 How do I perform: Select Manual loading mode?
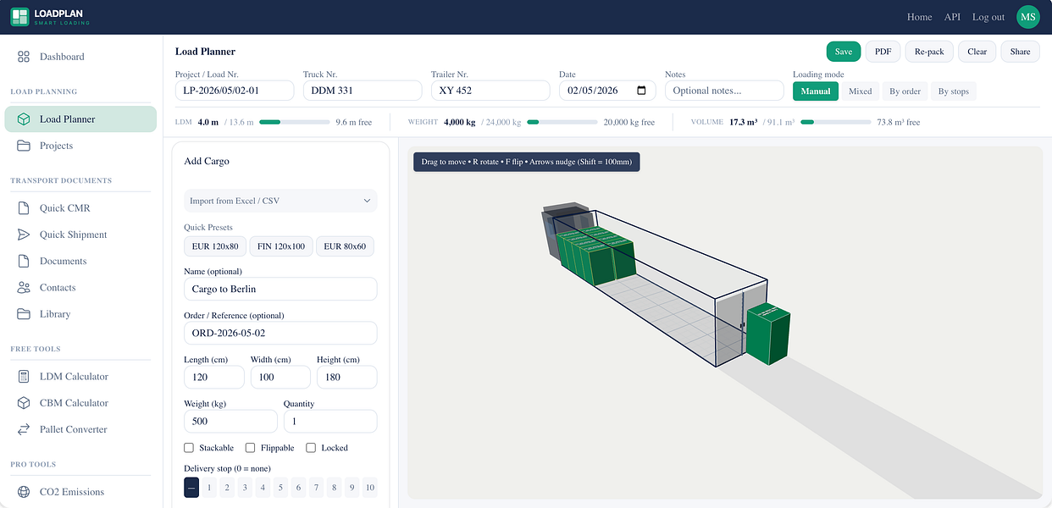pyautogui.click(x=816, y=91)
